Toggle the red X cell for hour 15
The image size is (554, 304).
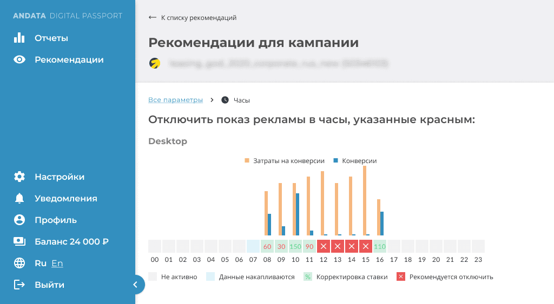pos(366,246)
